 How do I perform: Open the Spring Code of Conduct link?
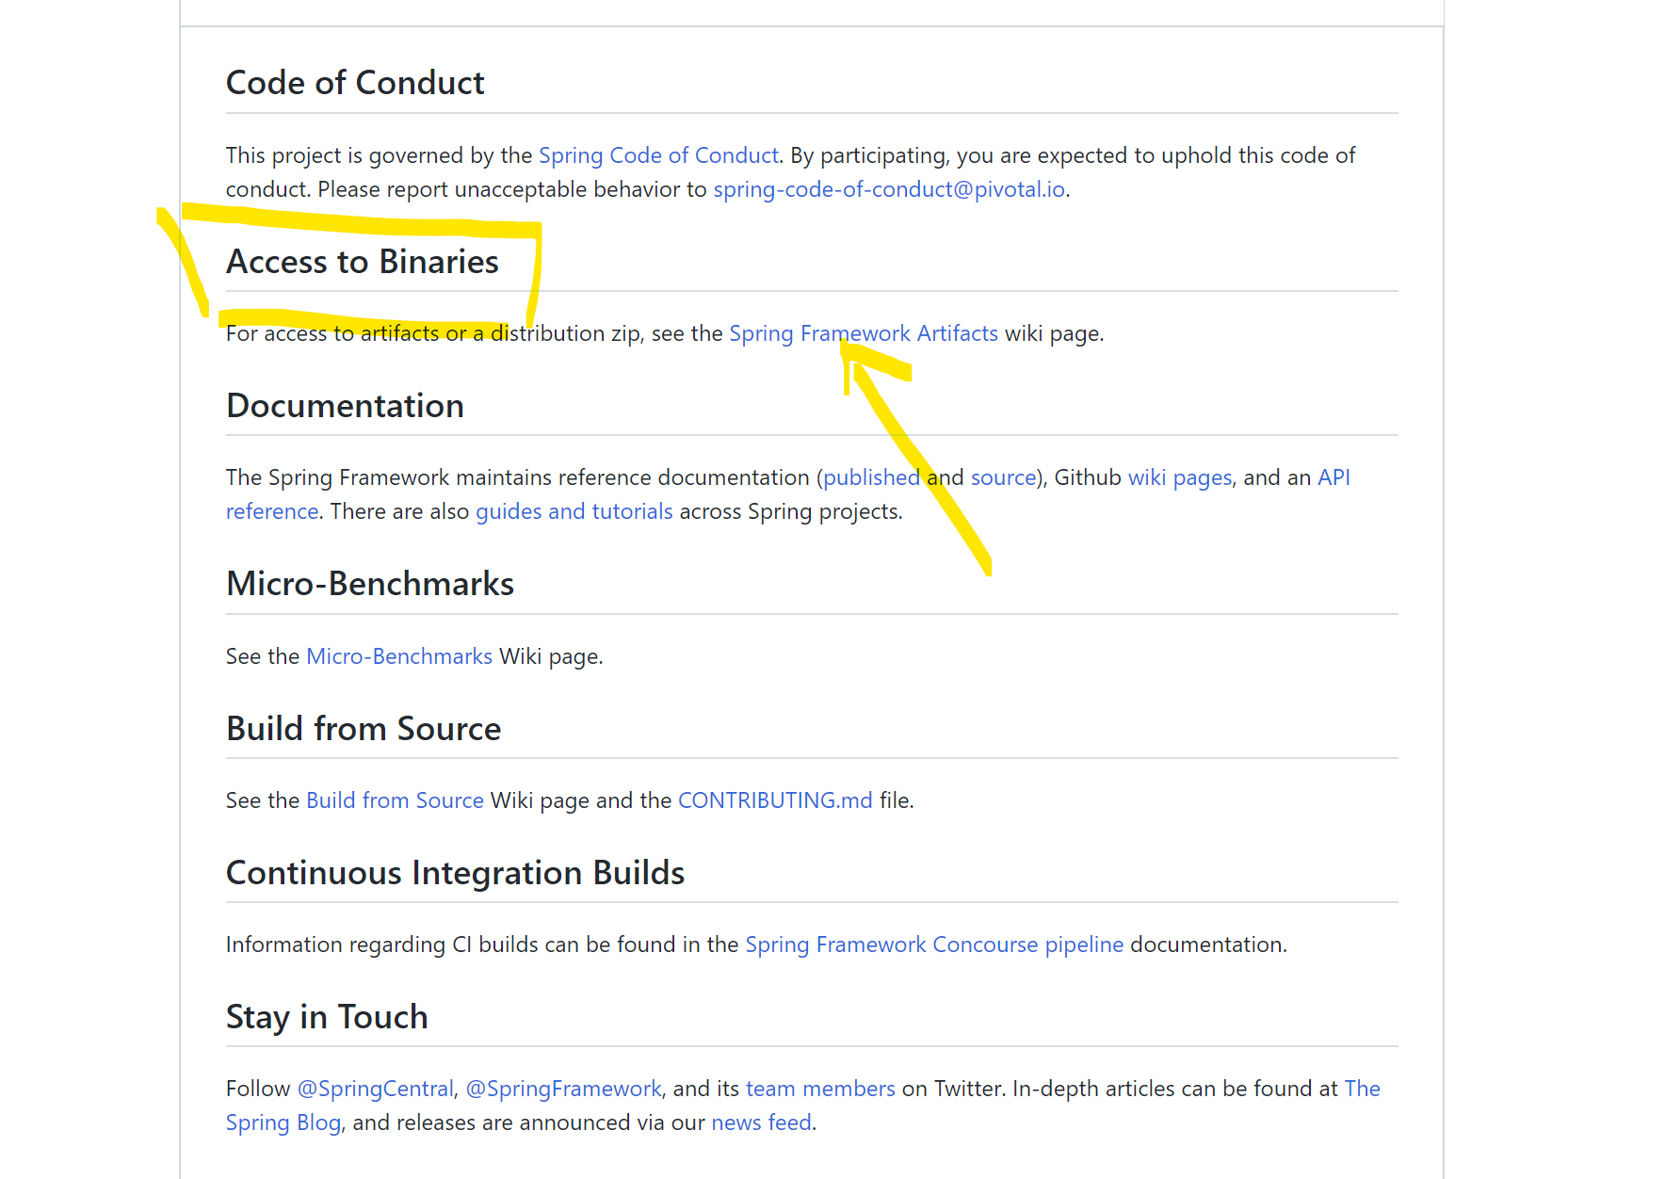658,155
